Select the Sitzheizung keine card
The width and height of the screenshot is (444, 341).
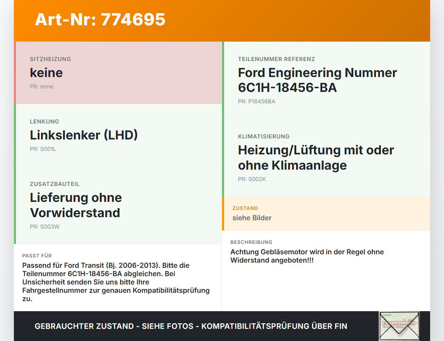[x=118, y=73]
